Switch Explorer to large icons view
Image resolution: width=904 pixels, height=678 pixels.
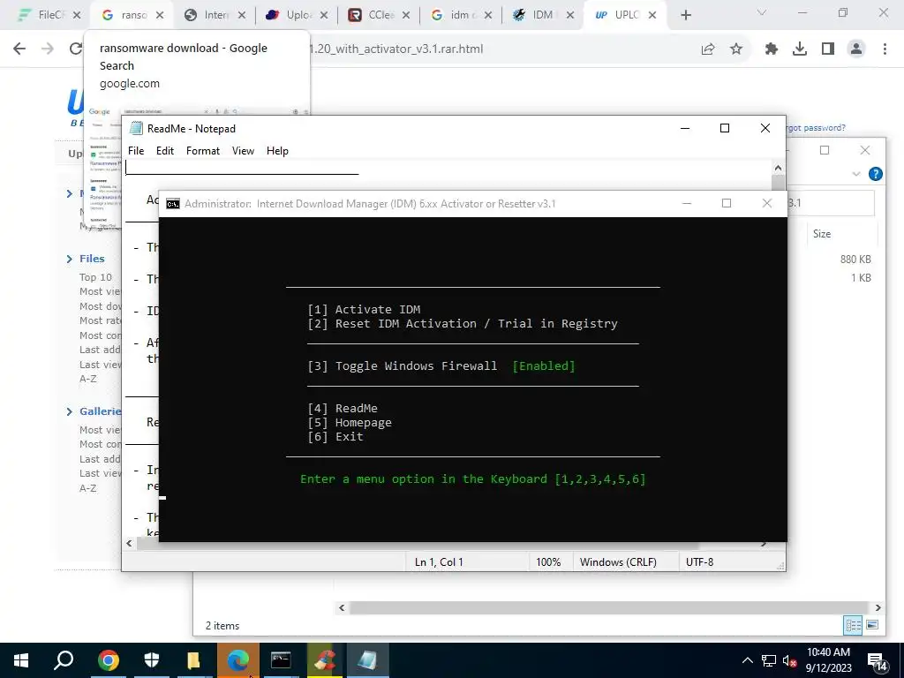click(x=871, y=625)
